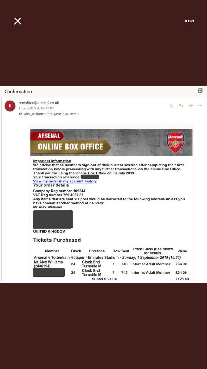Click the Online Box Office banner text
The height and width of the screenshot is (369, 207).
click(71, 146)
